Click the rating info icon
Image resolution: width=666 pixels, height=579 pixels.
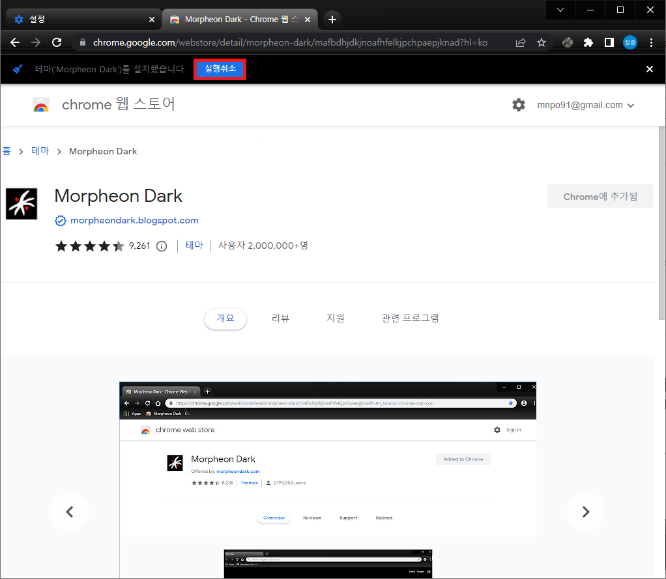click(x=162, y=246)
